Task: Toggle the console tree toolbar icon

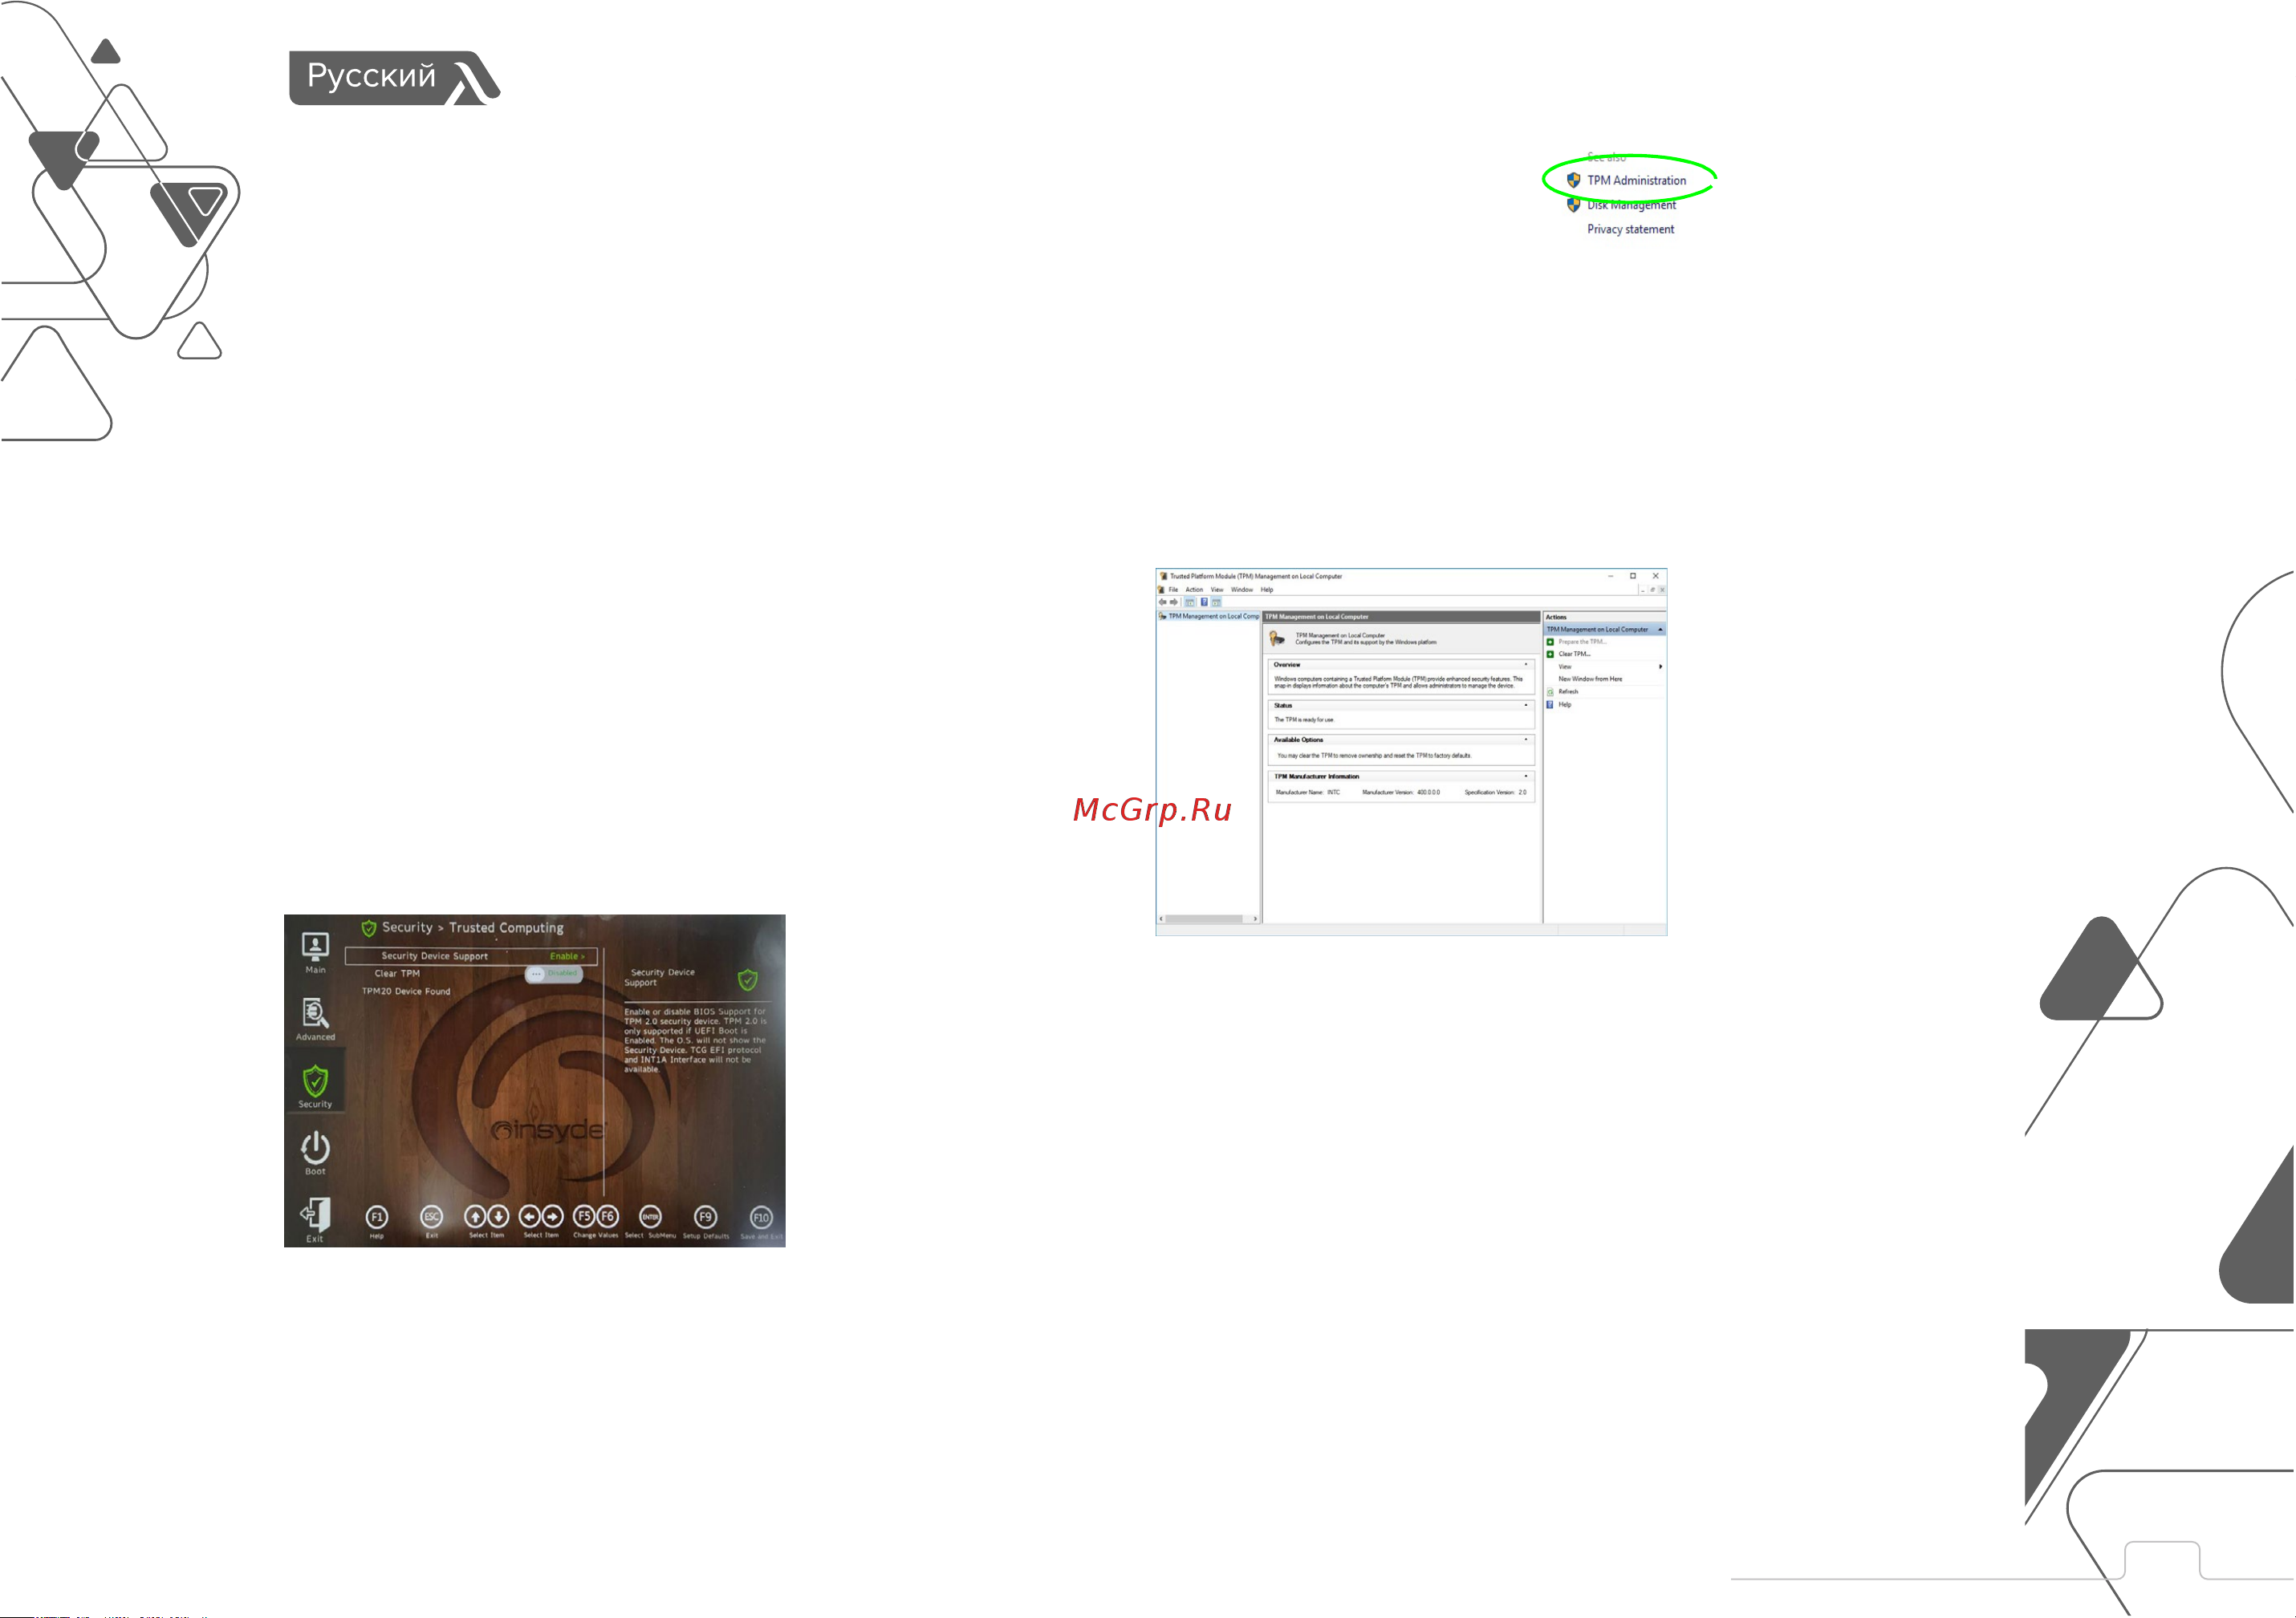Action: pyautogui.click(x=1190, y=602)
